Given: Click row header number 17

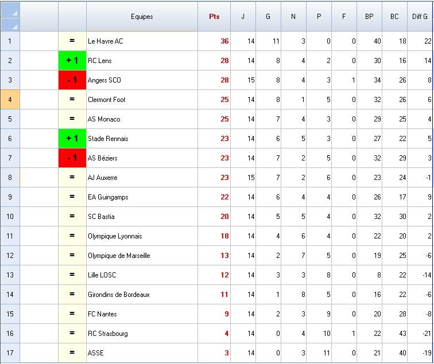Looking at the screenshot, I should click(x=10, y=353).
